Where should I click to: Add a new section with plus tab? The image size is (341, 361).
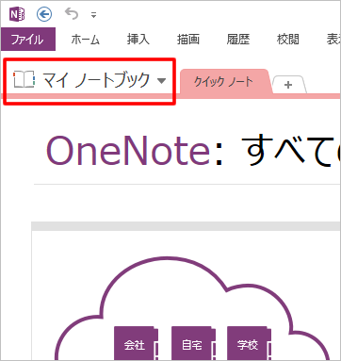(x=288, y=85)
